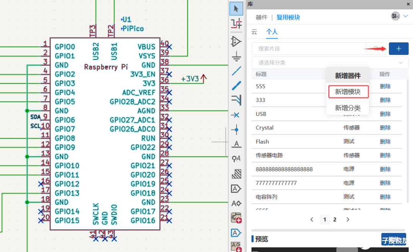Choose 新增器件 from the popup menu
This screenshot has width=413, height=252.
click(x=348, y=76)
